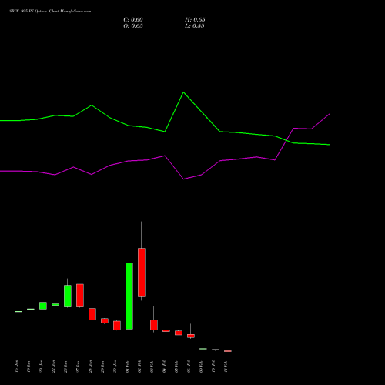Click the '23 Jan' date label
The width and height of the screenshot is (385, 385).
66,367
